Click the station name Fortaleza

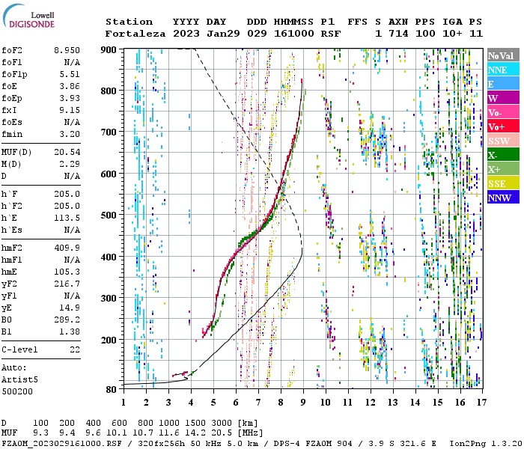click(135, 34)
